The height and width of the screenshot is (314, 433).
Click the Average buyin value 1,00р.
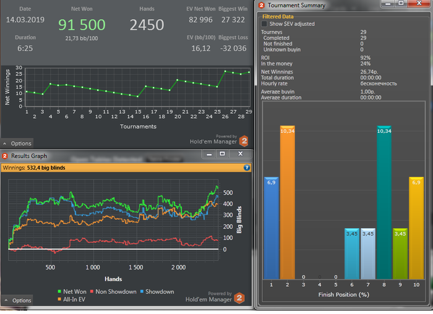(367, 92)
